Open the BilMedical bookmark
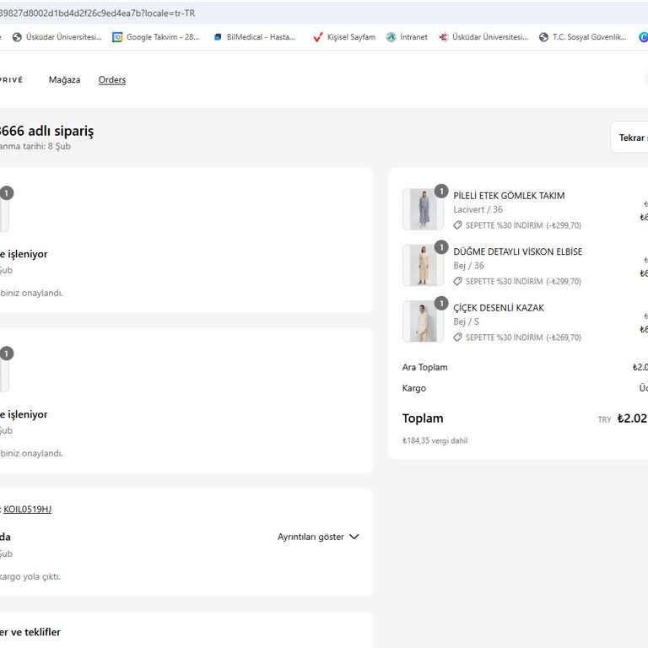The height and width of the screenshot is (648, 648). pyautogui.click(x=255, y=37)
